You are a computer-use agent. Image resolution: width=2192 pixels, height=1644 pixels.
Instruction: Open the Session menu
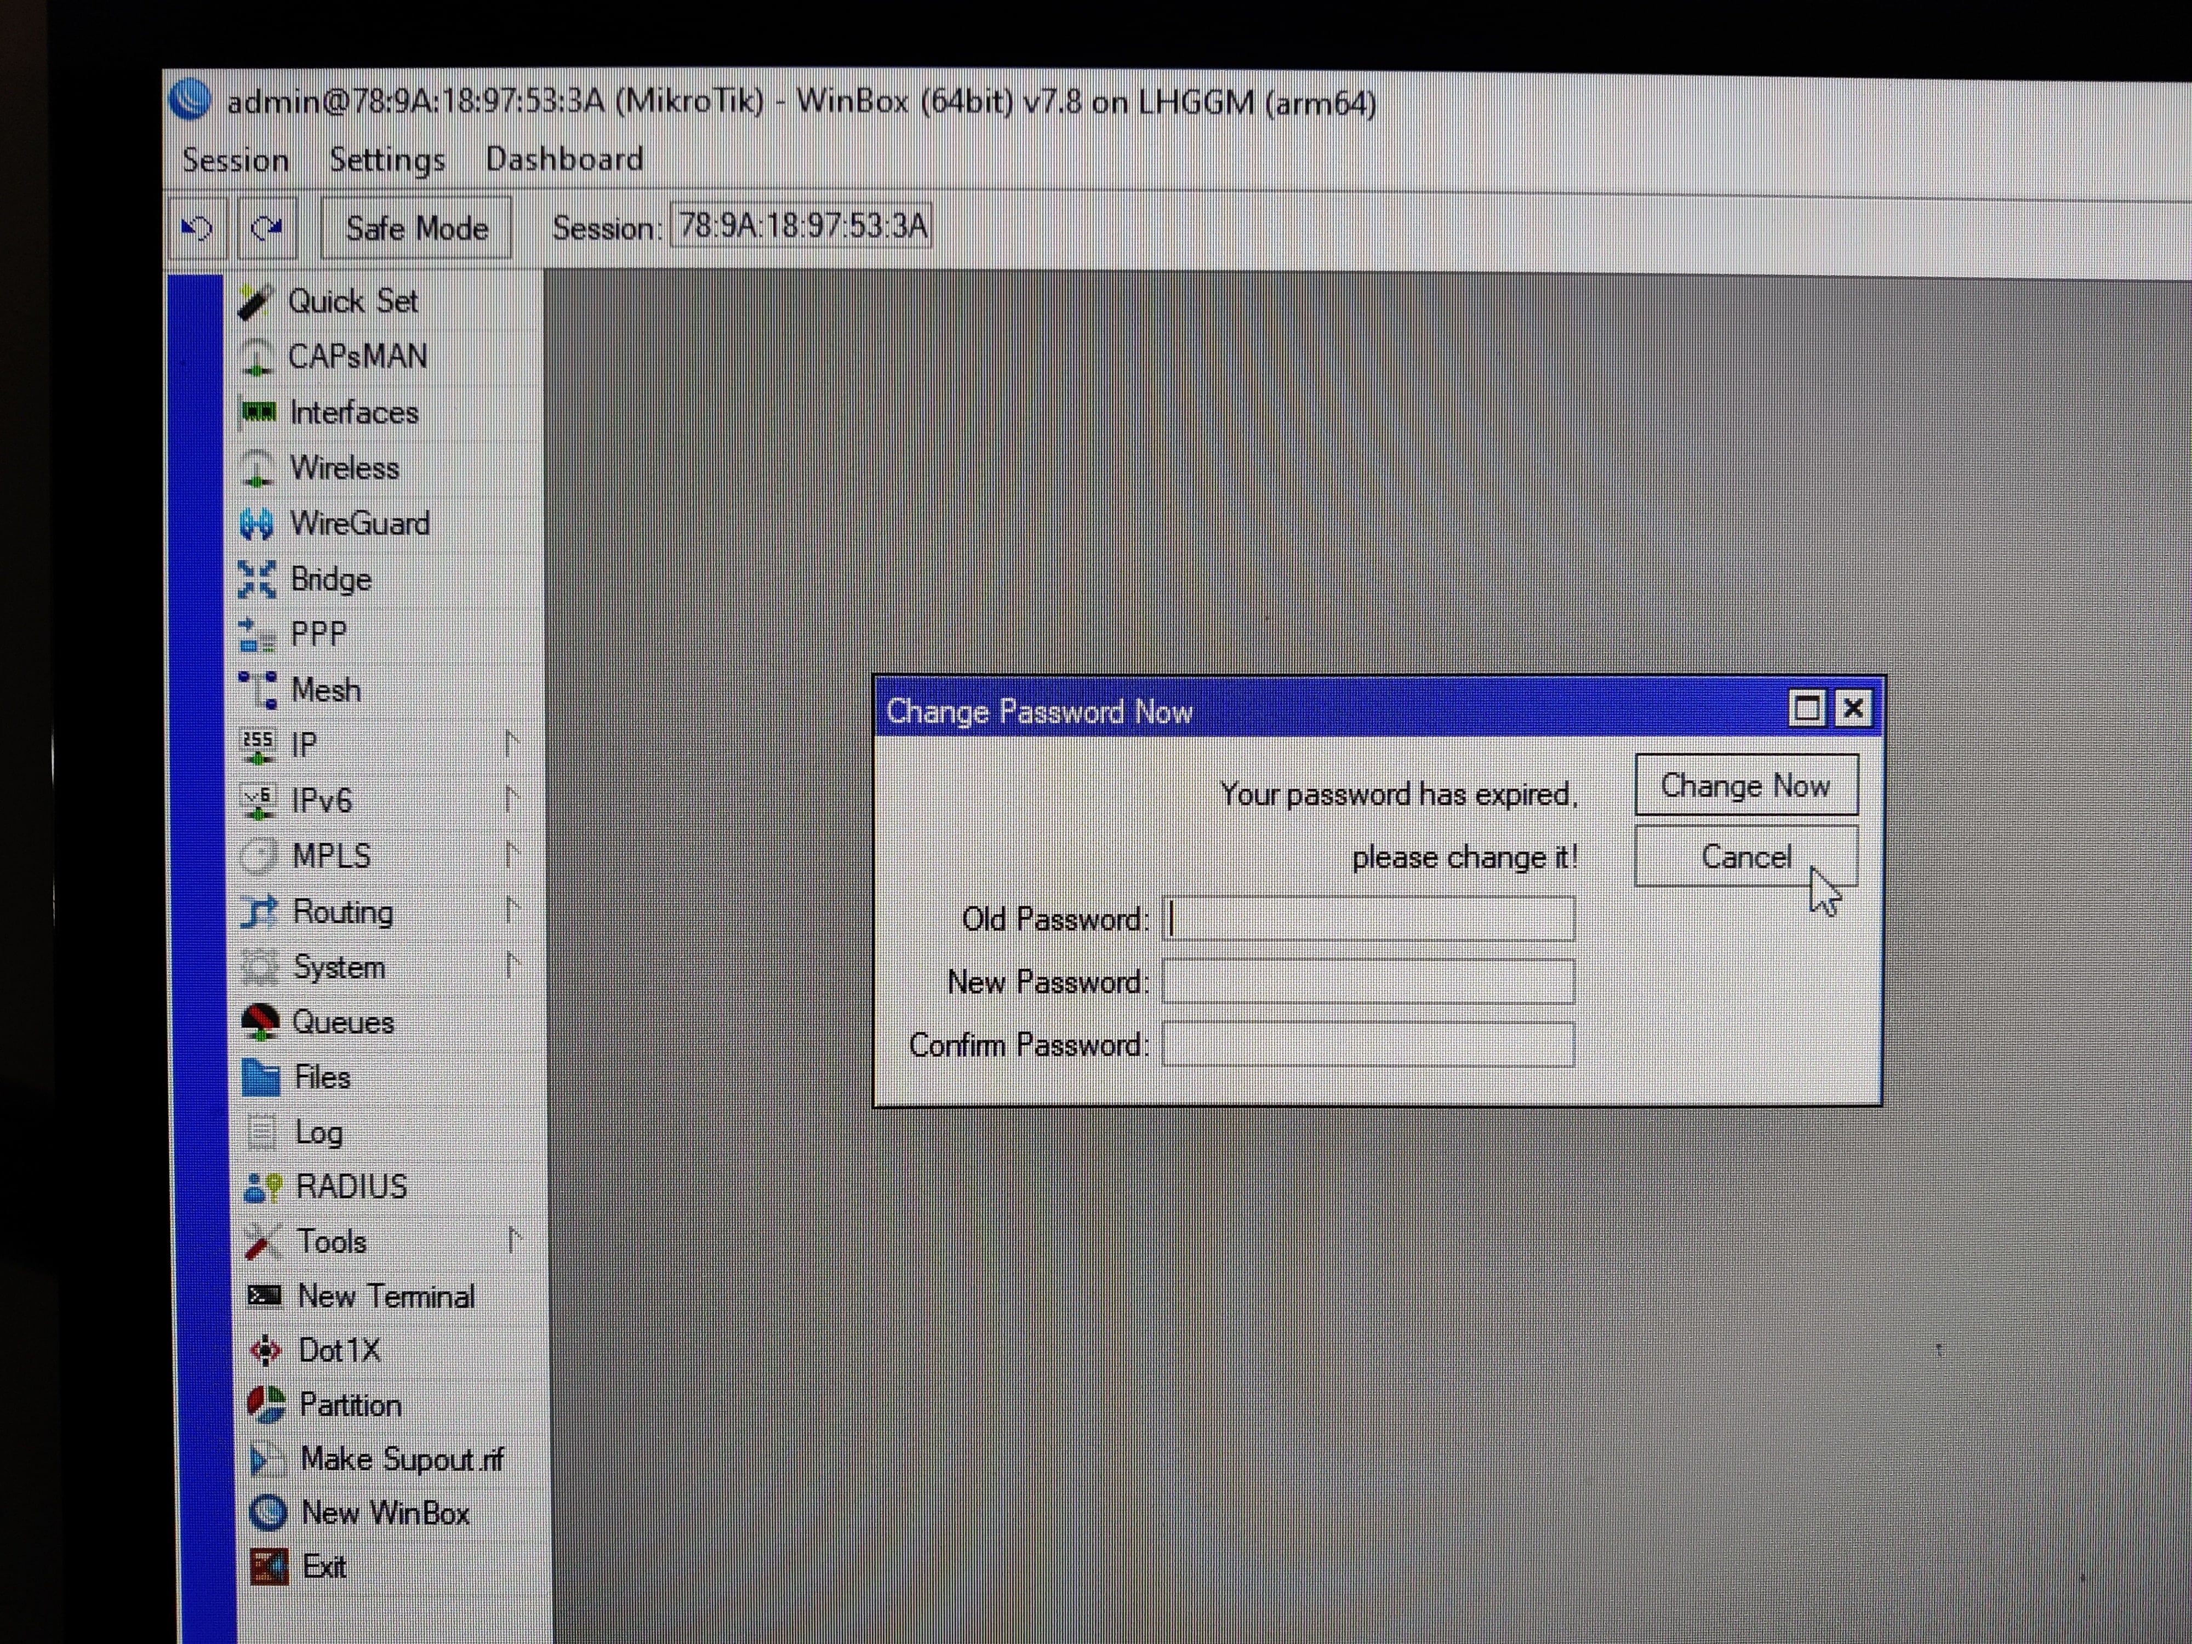pyautogui.click(x=235, y=161)
